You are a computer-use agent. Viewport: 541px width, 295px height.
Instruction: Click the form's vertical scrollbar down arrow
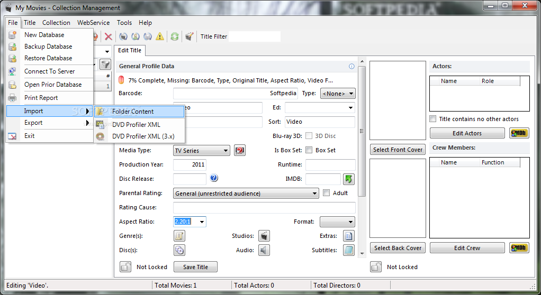coord(362,254)
